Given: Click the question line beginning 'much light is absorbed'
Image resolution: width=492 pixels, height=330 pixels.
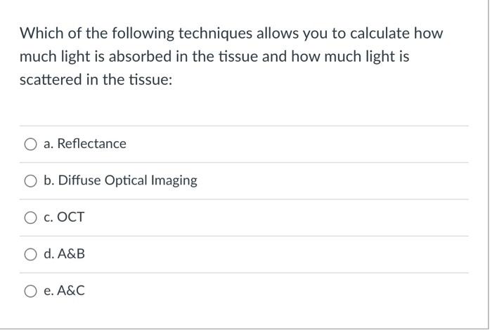Looking at the screenshot, I should click(214, 57).
